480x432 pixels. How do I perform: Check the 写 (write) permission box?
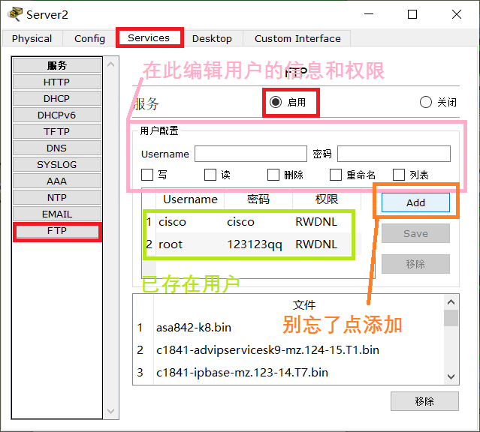147,175
